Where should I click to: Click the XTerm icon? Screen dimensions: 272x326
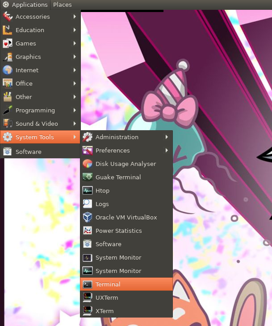coord(88,311)
